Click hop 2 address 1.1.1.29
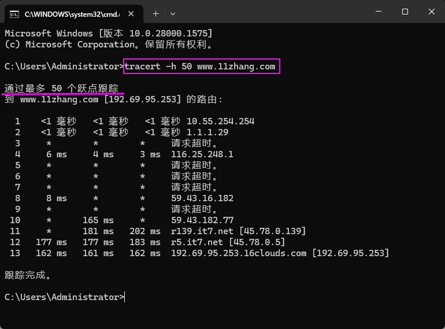This screenshot has height=329, width=445. coord(207,132)
